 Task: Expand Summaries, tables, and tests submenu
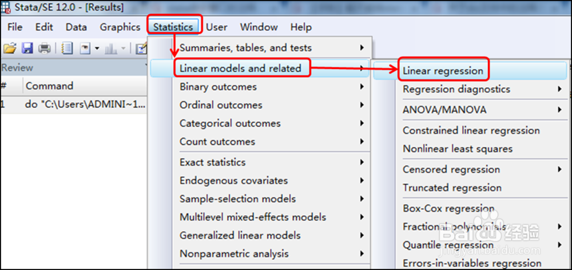pyautogui.click(x=260, y=48)
